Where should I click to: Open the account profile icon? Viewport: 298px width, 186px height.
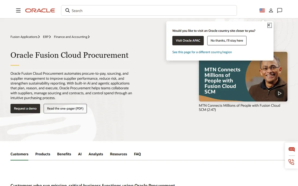pyautogui.click(x=271, y=11)
